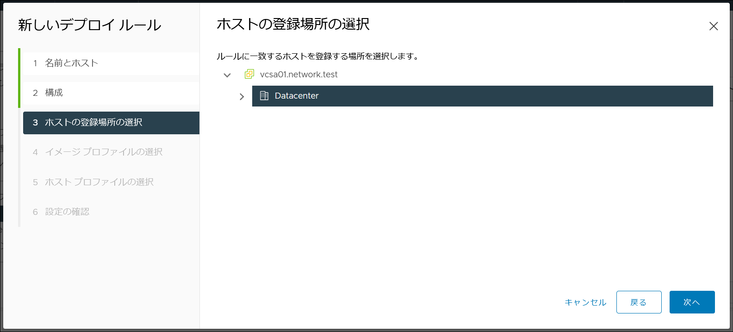Viewport: 733px width, 332px height.
Task: Click the Datacenter building icon
Action: pyautogui.click(x=264, y=96)
